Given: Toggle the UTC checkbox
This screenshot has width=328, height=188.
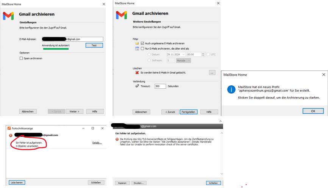Looking at the screenshot, I should tap(208, 55).
